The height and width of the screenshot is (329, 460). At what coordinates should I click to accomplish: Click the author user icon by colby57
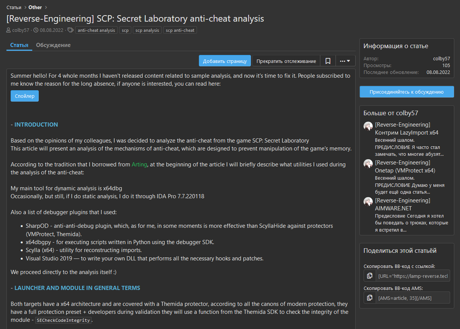[x=9, y=30]
